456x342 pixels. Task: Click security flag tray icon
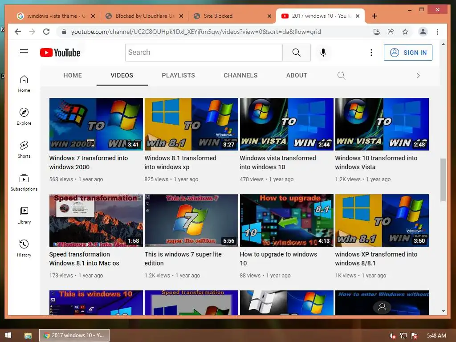pyautogui.click(x=415, y=336)
